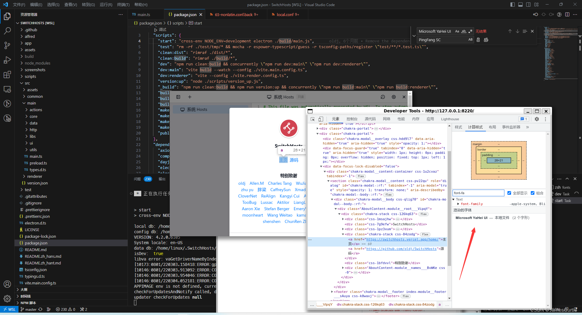Viewport: 582px width, 315px height.
Task: Click the 主页 link in About dialog
Action: (283, 160)
